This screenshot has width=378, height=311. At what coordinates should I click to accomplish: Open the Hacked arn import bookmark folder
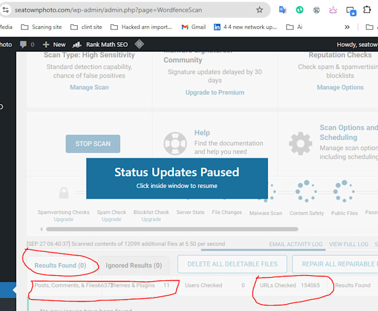[x=141, y=27]
